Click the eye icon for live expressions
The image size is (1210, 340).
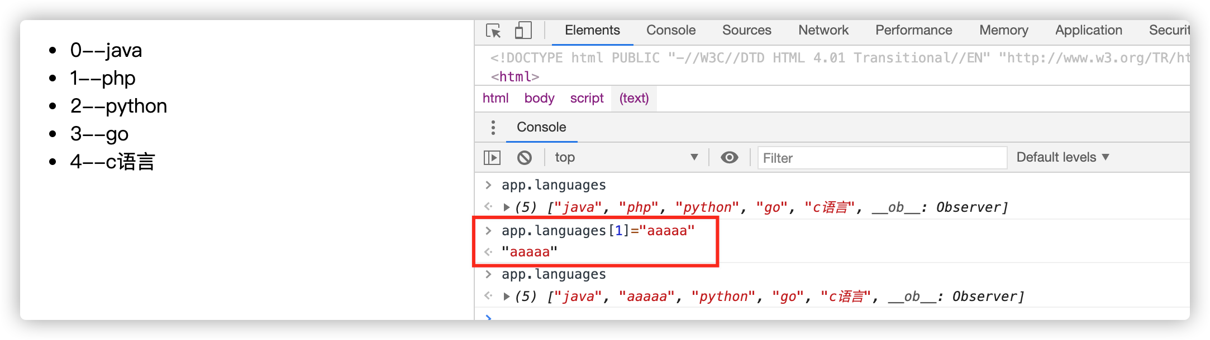(729, 158)
